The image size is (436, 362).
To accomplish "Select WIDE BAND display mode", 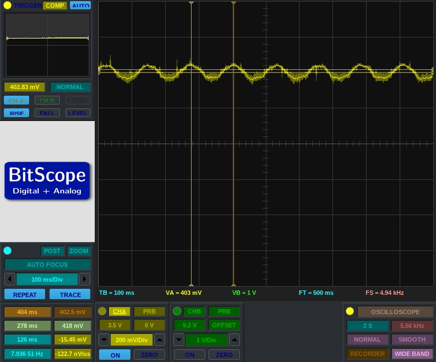I will [412, 354].
